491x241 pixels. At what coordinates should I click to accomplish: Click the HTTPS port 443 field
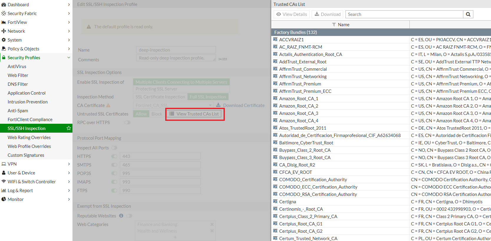click(x=160, y=156)
